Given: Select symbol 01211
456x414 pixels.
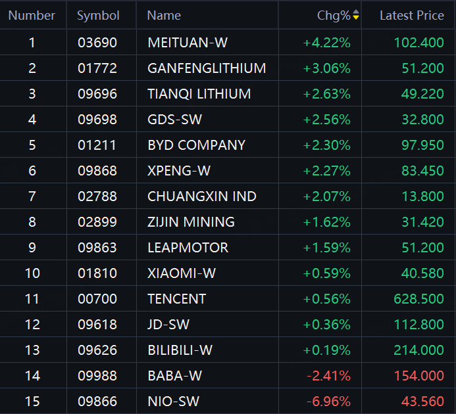Looking at the screenshot, I should [x=97, y=145].
